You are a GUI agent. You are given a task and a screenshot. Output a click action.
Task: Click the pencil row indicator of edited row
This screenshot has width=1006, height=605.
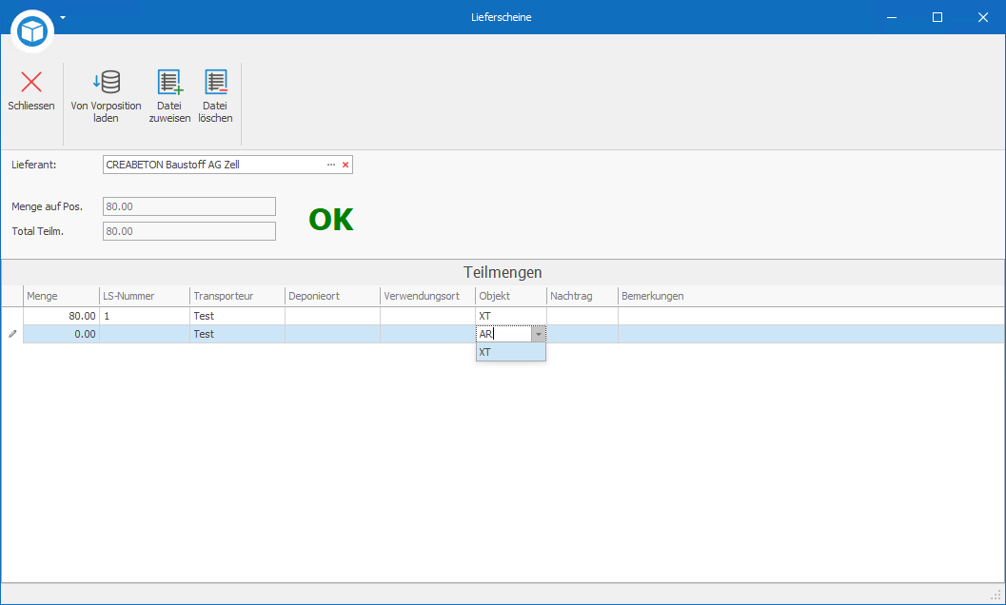coord(12,334)
